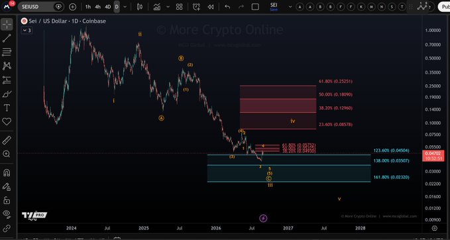
Task: Select the D daily timeframe
Action: click(117, 7)
